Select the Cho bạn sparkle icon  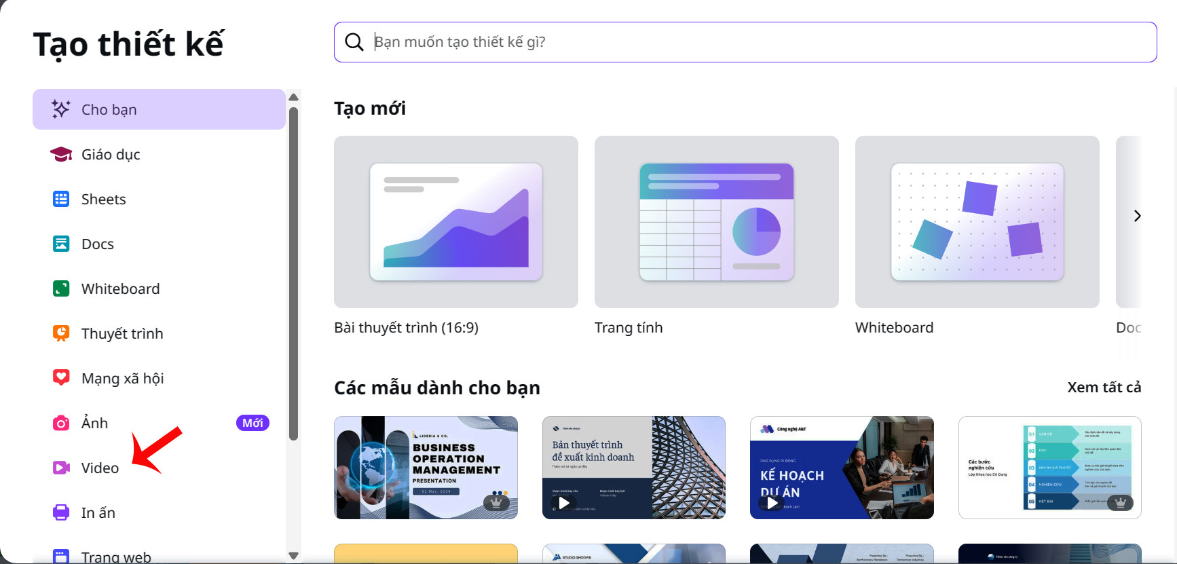click(61, 109)
